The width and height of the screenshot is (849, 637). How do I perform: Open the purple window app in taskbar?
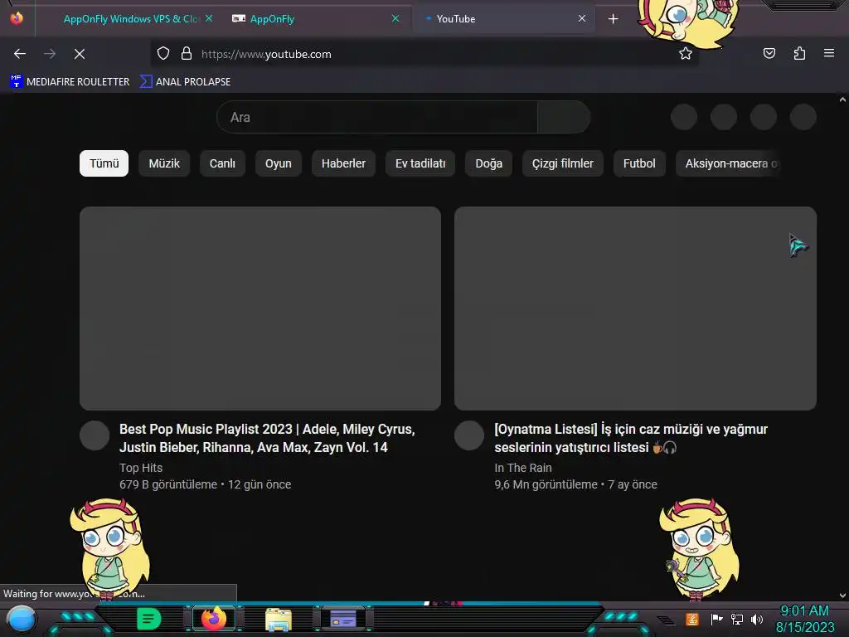pos(343,619)
